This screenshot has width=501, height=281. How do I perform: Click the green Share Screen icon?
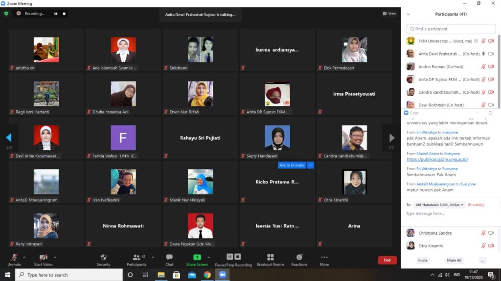point(197,257)
